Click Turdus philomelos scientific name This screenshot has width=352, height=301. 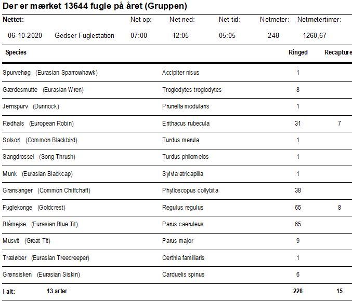(185, 157)
